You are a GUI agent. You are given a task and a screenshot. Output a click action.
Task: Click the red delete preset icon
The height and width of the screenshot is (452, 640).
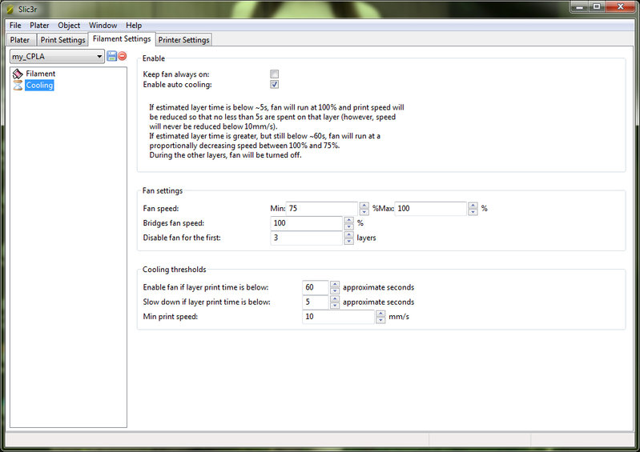(122, 56)
